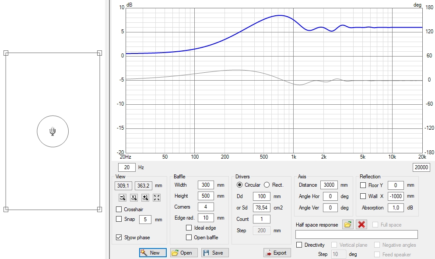Save the current baffle project
The height and width of the screenshot is (259, 435).
pyautogui.click(x=215, y=252)
